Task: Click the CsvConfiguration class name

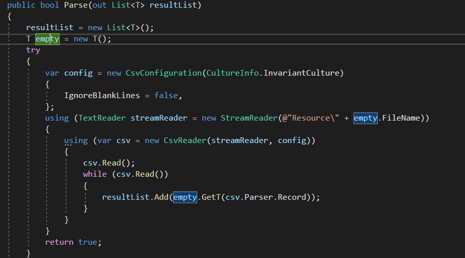Action: coord(164,73)
